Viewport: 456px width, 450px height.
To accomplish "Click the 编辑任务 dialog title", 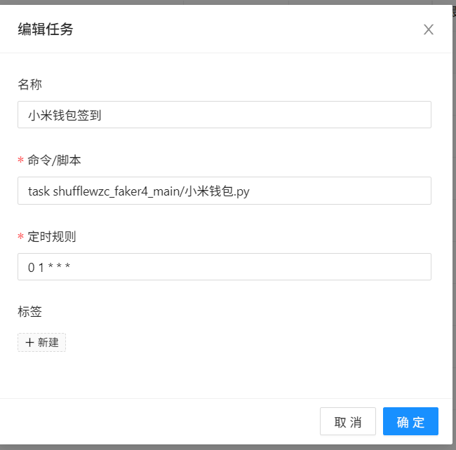I will [x=46, y=29].
